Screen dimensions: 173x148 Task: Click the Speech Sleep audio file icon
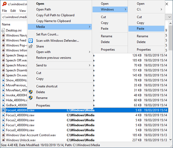pyautogui.click(x=3, y=55)
